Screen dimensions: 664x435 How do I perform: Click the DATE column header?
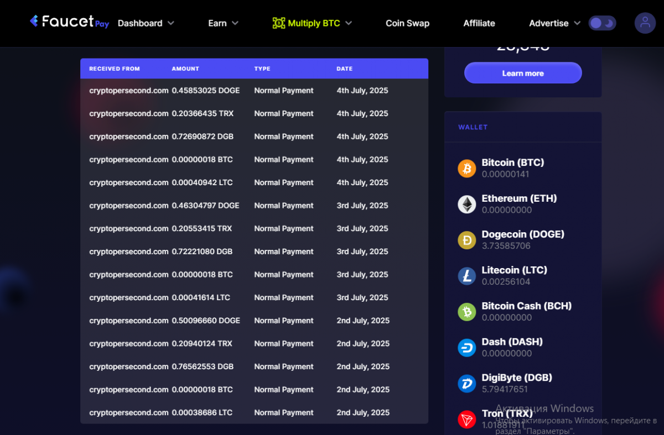[344, 69]
